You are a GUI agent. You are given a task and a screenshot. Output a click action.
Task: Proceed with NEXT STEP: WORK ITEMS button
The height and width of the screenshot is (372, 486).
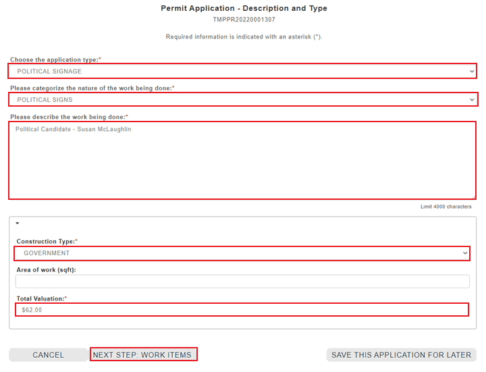click(143, 354)
